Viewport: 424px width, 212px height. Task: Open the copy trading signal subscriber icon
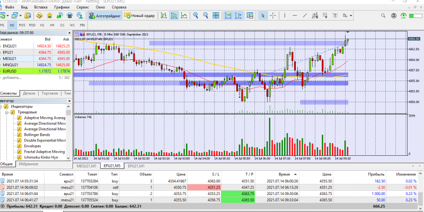click(79, 16)
